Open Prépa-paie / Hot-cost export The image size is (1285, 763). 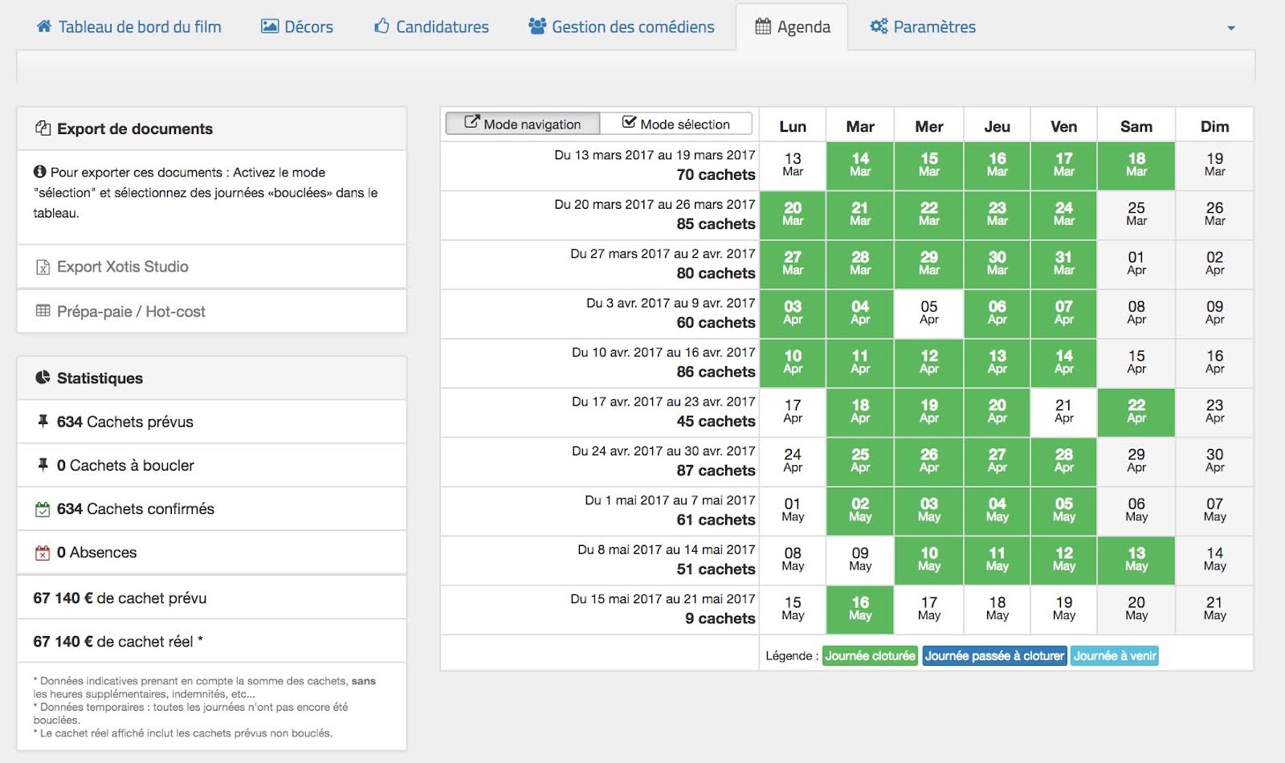[x=131, y=312]
